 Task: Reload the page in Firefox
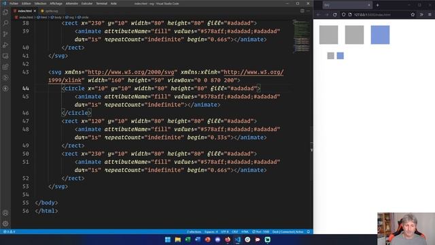pos(335,14)
